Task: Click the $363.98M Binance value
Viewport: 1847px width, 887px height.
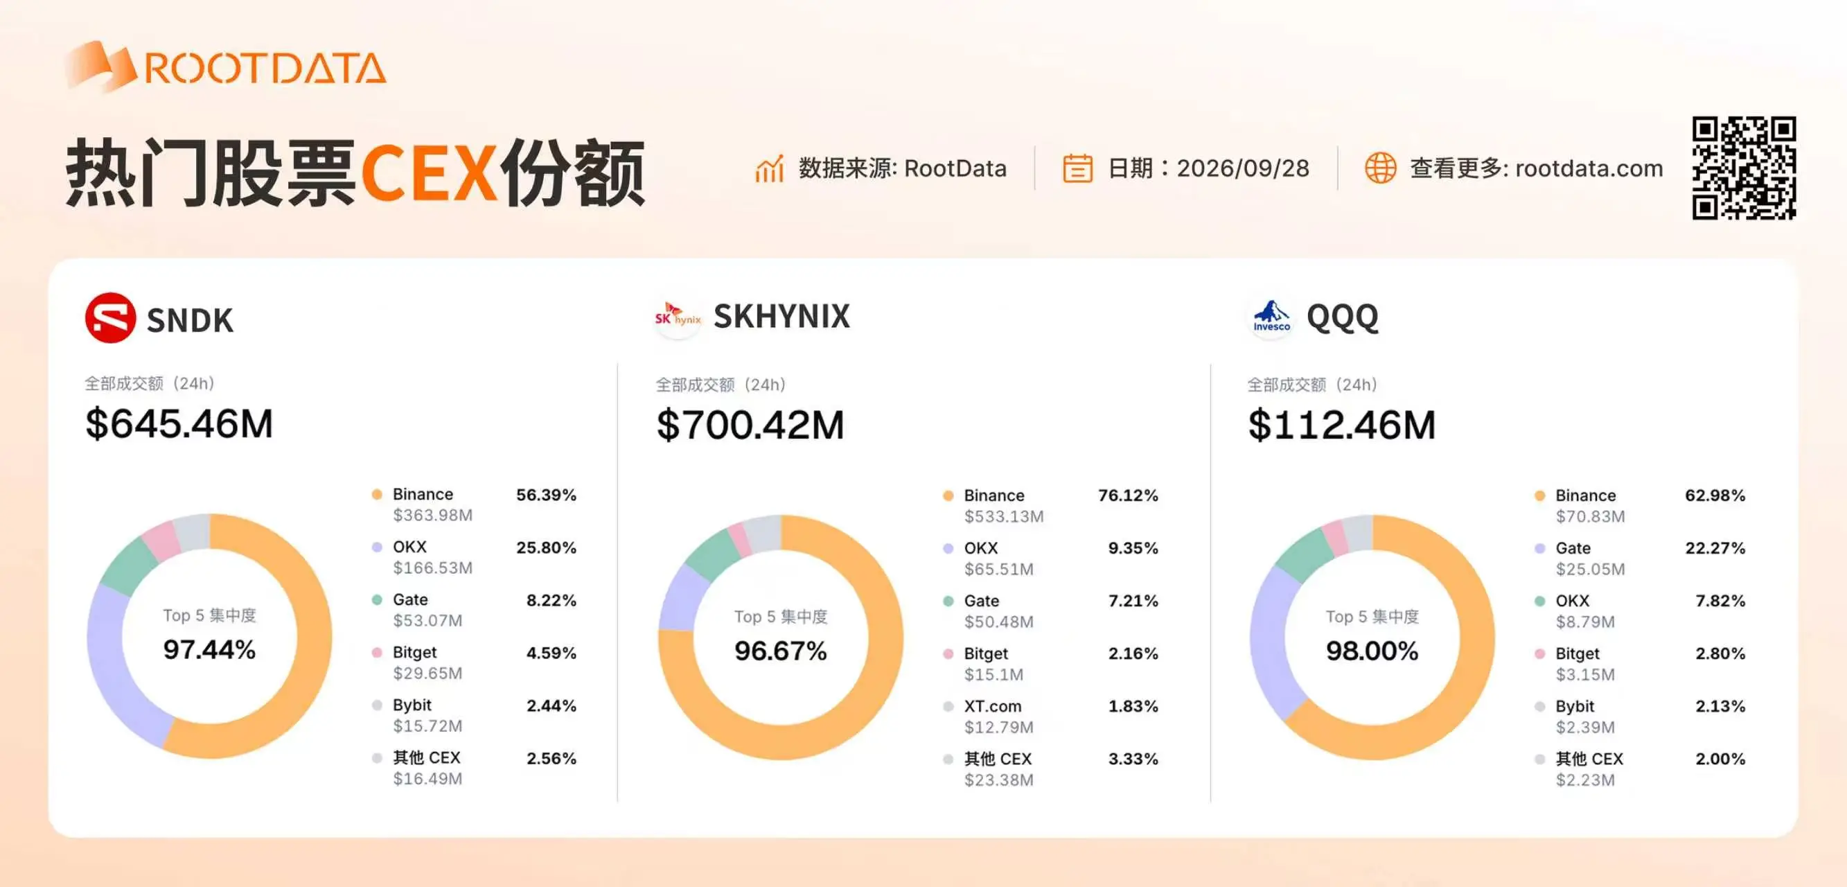Action: point(432,515)
